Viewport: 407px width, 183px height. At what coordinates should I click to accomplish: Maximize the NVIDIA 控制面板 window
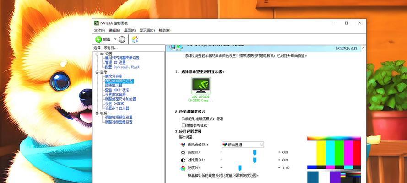(x=346, y=23)
